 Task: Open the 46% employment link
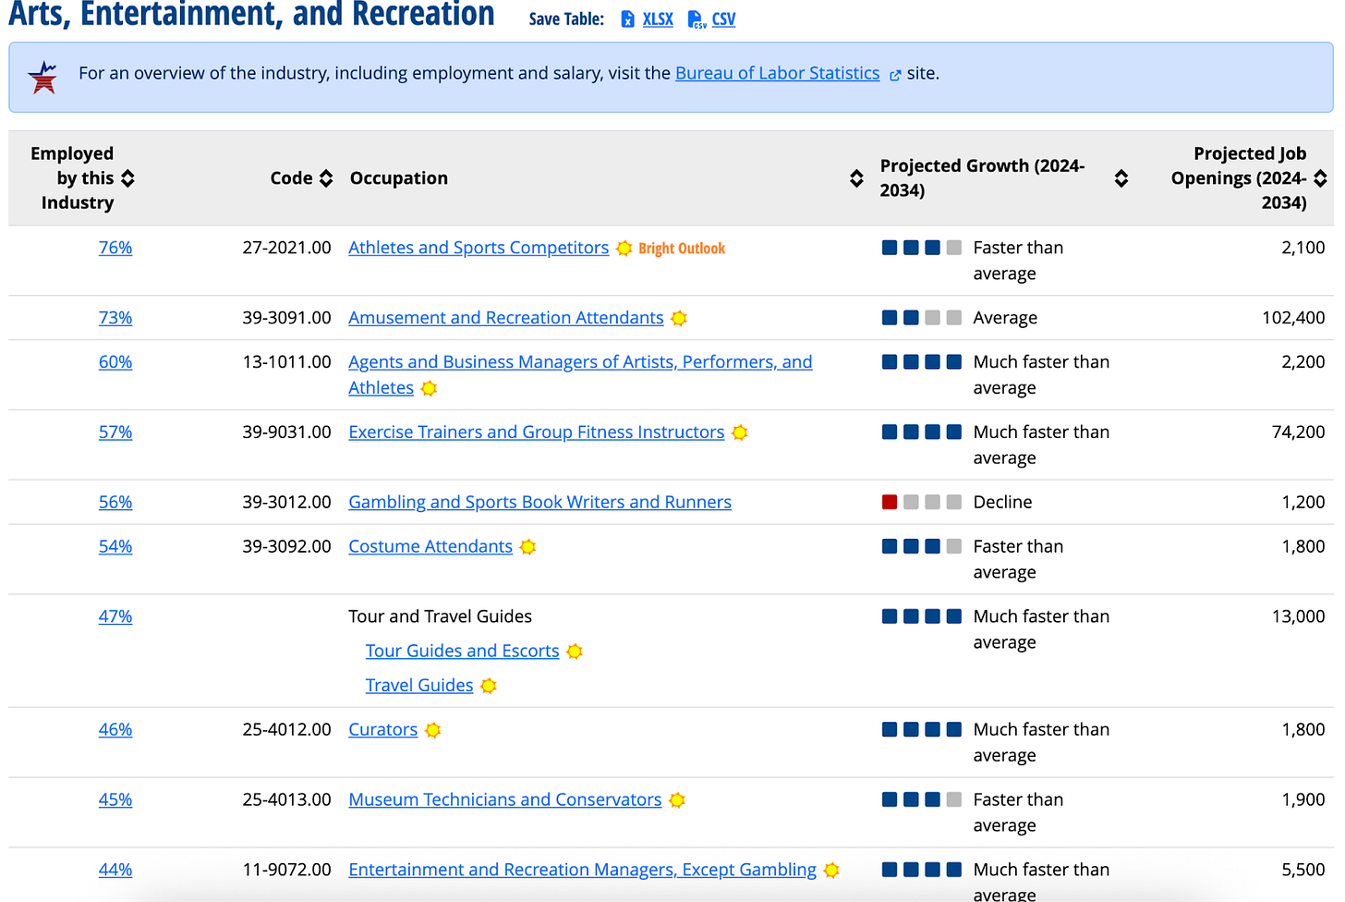point(115,730)
